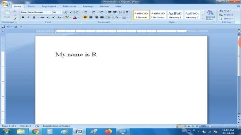Sort the selected text
Screen dimensions: 241x135
coord(121,12)
